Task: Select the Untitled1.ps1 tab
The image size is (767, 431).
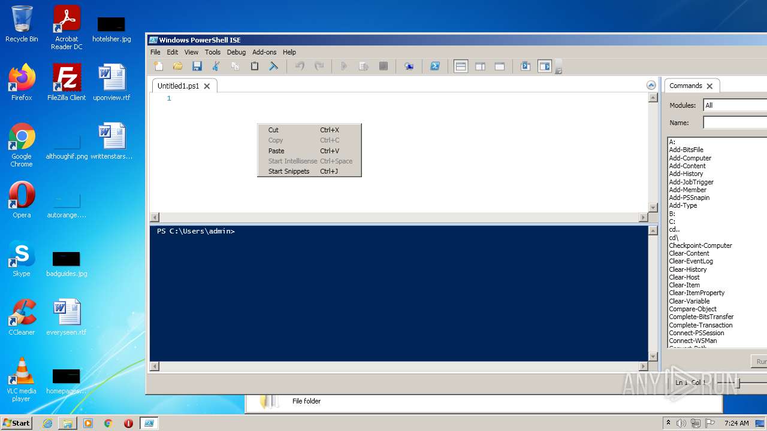Action: tap(178, 86)
